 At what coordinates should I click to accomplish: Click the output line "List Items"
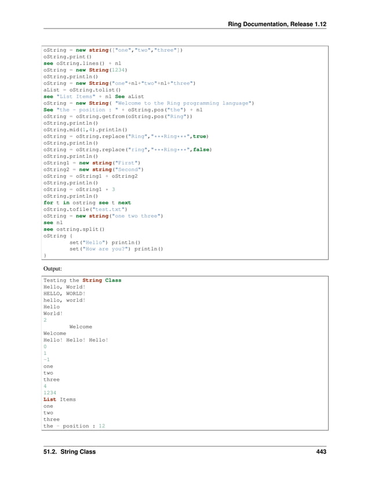(60, 399)
